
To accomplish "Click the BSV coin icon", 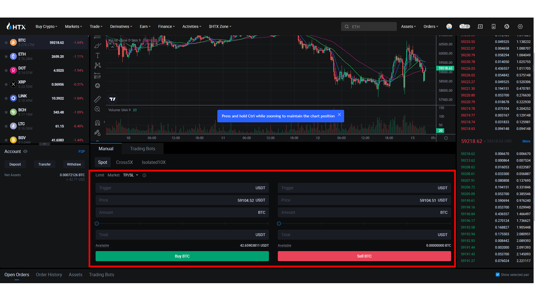I will coord(13,140).
